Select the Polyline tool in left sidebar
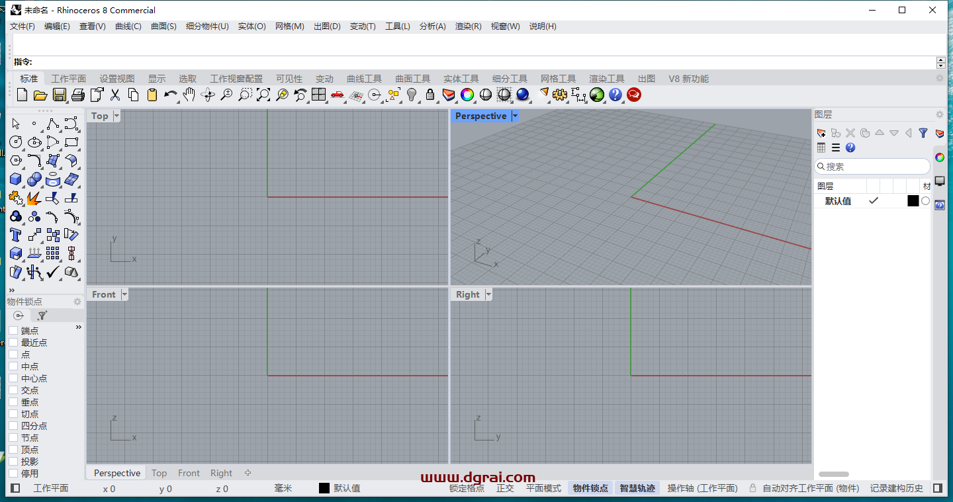 pyautogui.click(x=53, y=124)
